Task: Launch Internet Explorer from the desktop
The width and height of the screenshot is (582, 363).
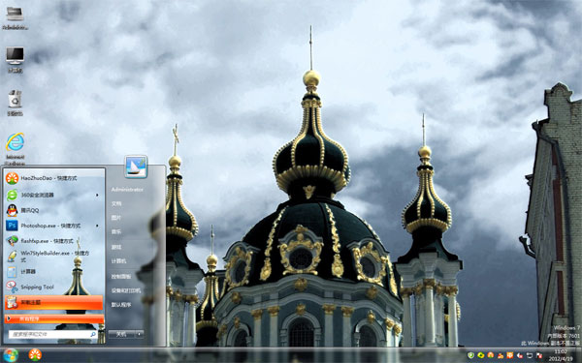Action: point(15,148)
